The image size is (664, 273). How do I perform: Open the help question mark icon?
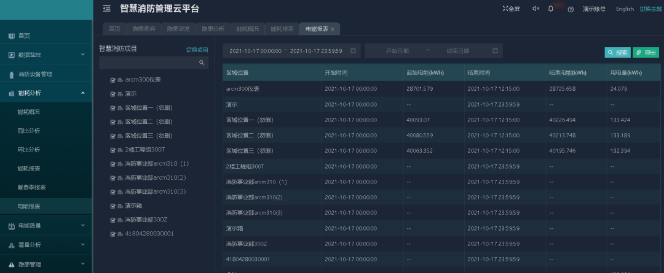point(571,9)
